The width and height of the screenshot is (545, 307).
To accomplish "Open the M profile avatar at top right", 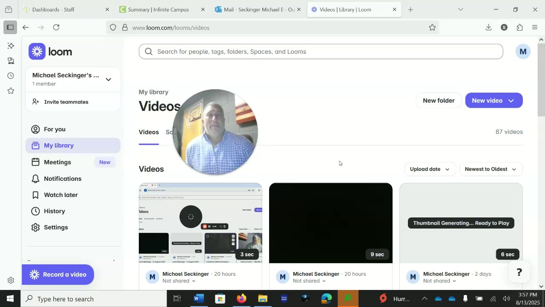I will point(523,52).
